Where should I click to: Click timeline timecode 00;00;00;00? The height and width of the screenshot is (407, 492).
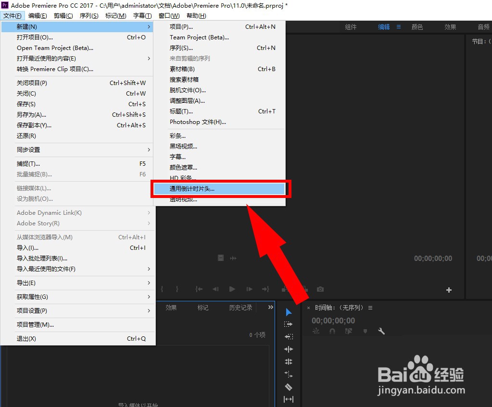point(333,321)
